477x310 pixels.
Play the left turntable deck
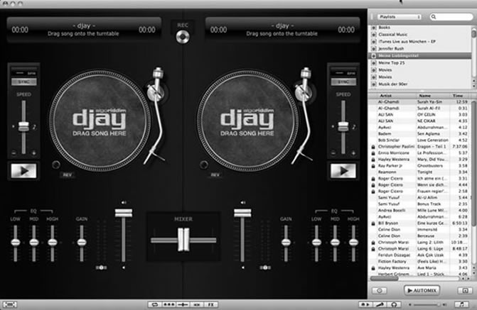[23, 171]
